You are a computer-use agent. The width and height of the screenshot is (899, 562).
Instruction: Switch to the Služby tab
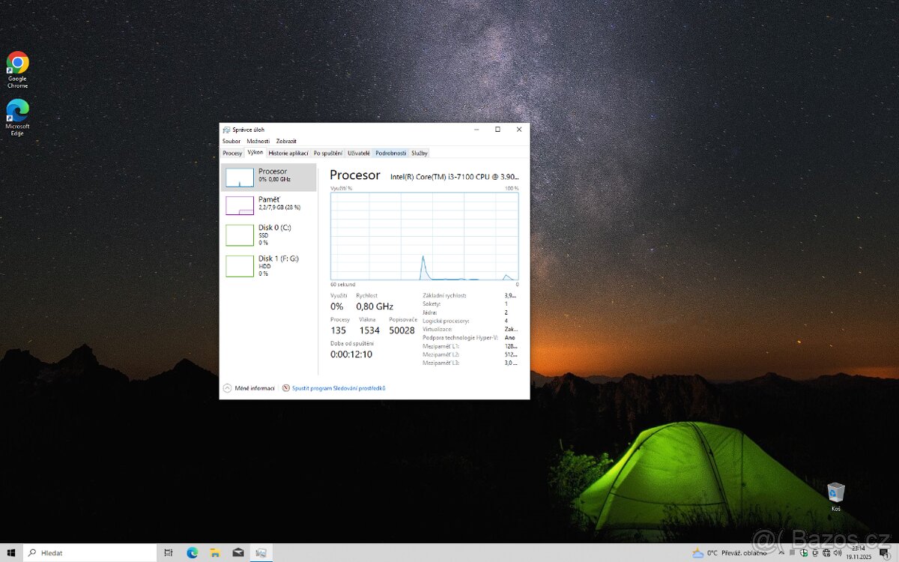coord(419,152)
